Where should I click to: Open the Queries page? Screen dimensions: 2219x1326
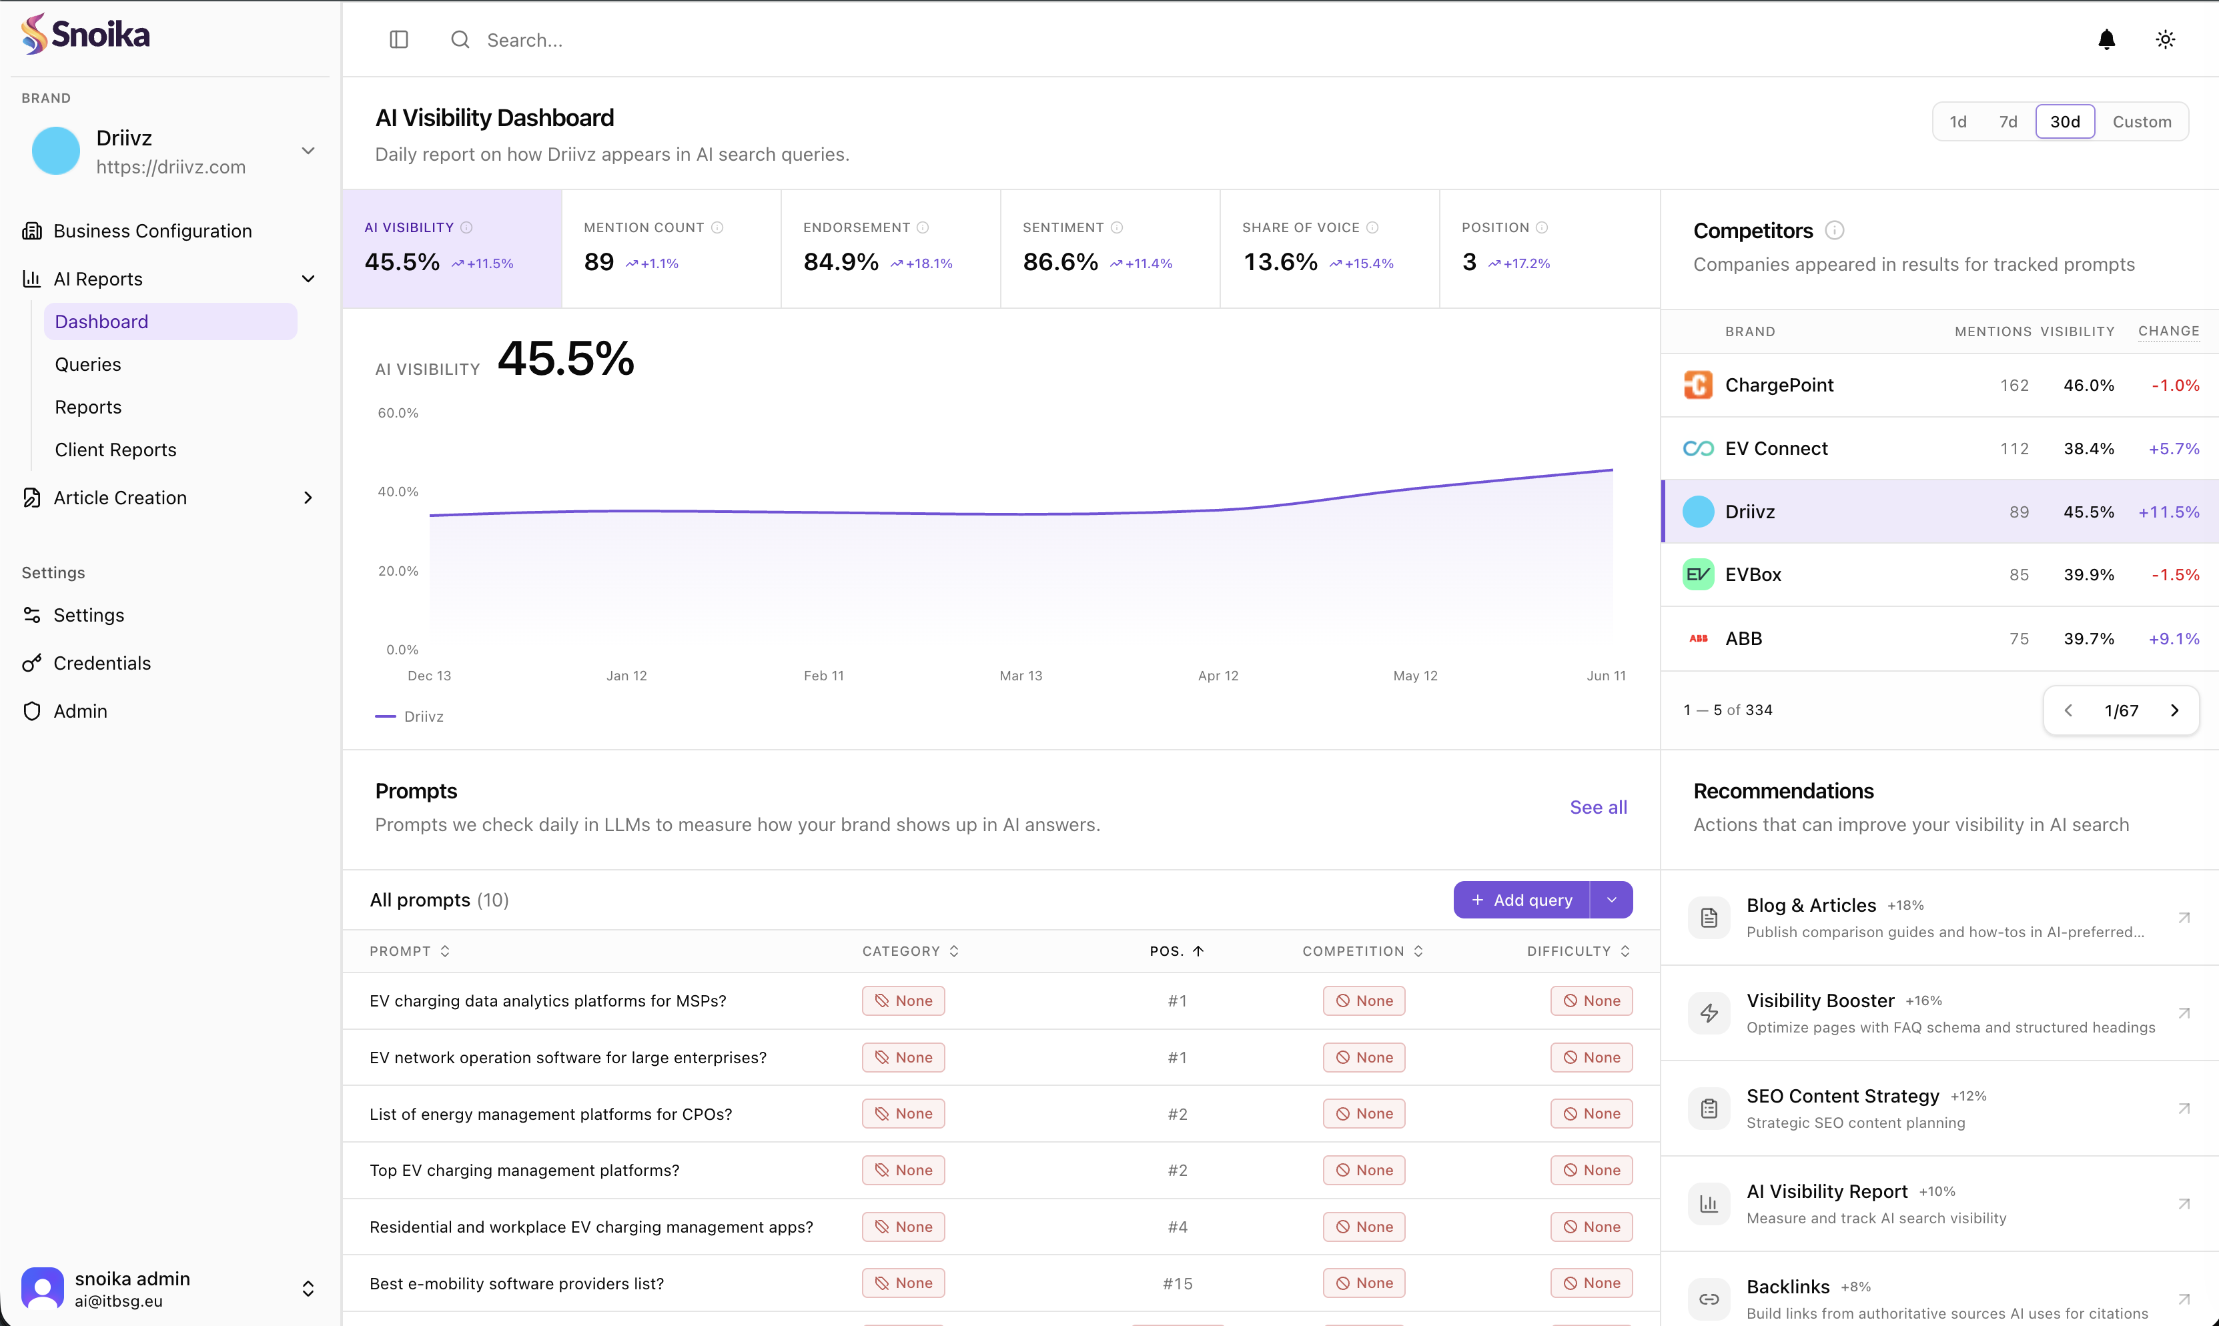tap(87, 364)
